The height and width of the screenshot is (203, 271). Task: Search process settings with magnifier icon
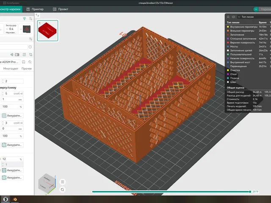coord(30,62)
